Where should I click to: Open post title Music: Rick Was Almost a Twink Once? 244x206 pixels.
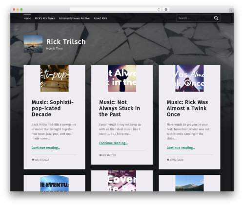coord(187,108)
